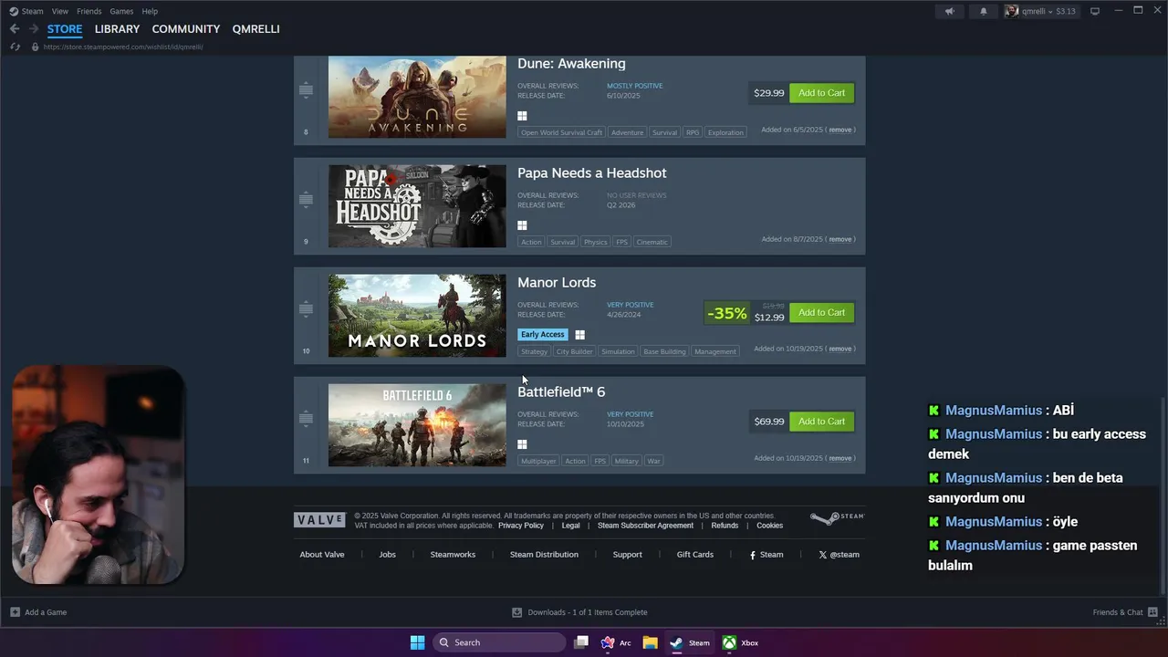Open the @steam X account link

[x=839, y=555]
